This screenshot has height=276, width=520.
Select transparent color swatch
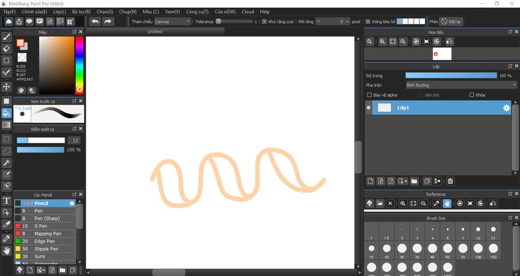(x=22, y=57)
